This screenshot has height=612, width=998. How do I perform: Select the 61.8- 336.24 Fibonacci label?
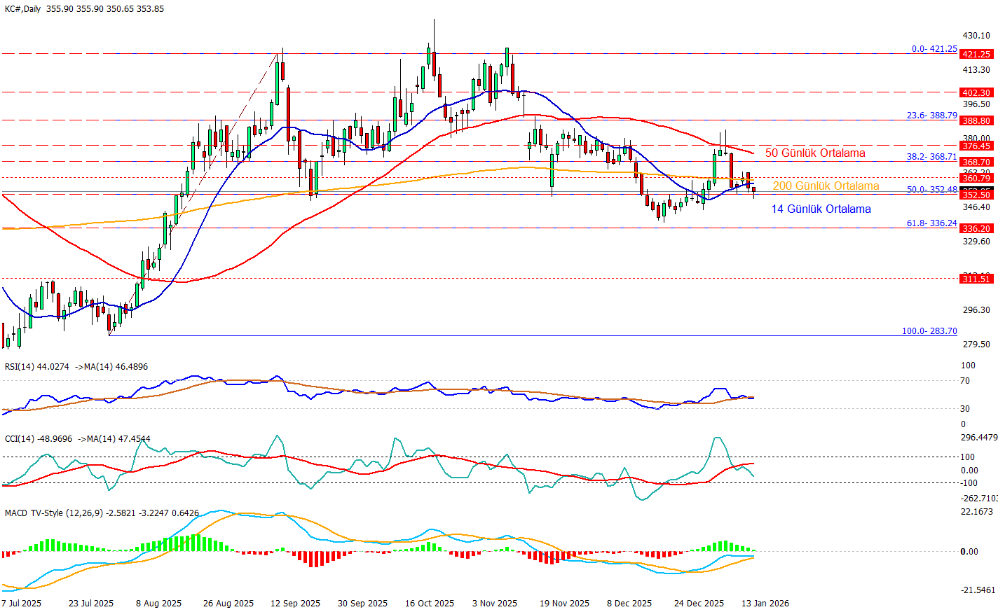pyautogui.click(x=931, y=223)
